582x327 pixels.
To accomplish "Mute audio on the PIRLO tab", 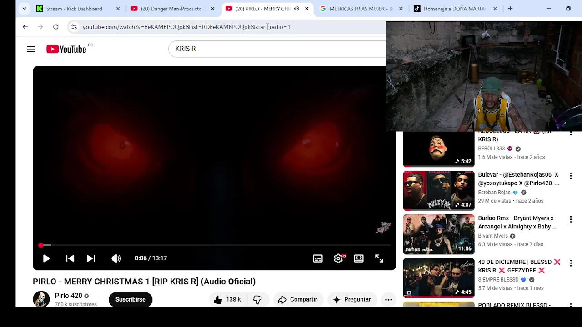I will (296, 9).
